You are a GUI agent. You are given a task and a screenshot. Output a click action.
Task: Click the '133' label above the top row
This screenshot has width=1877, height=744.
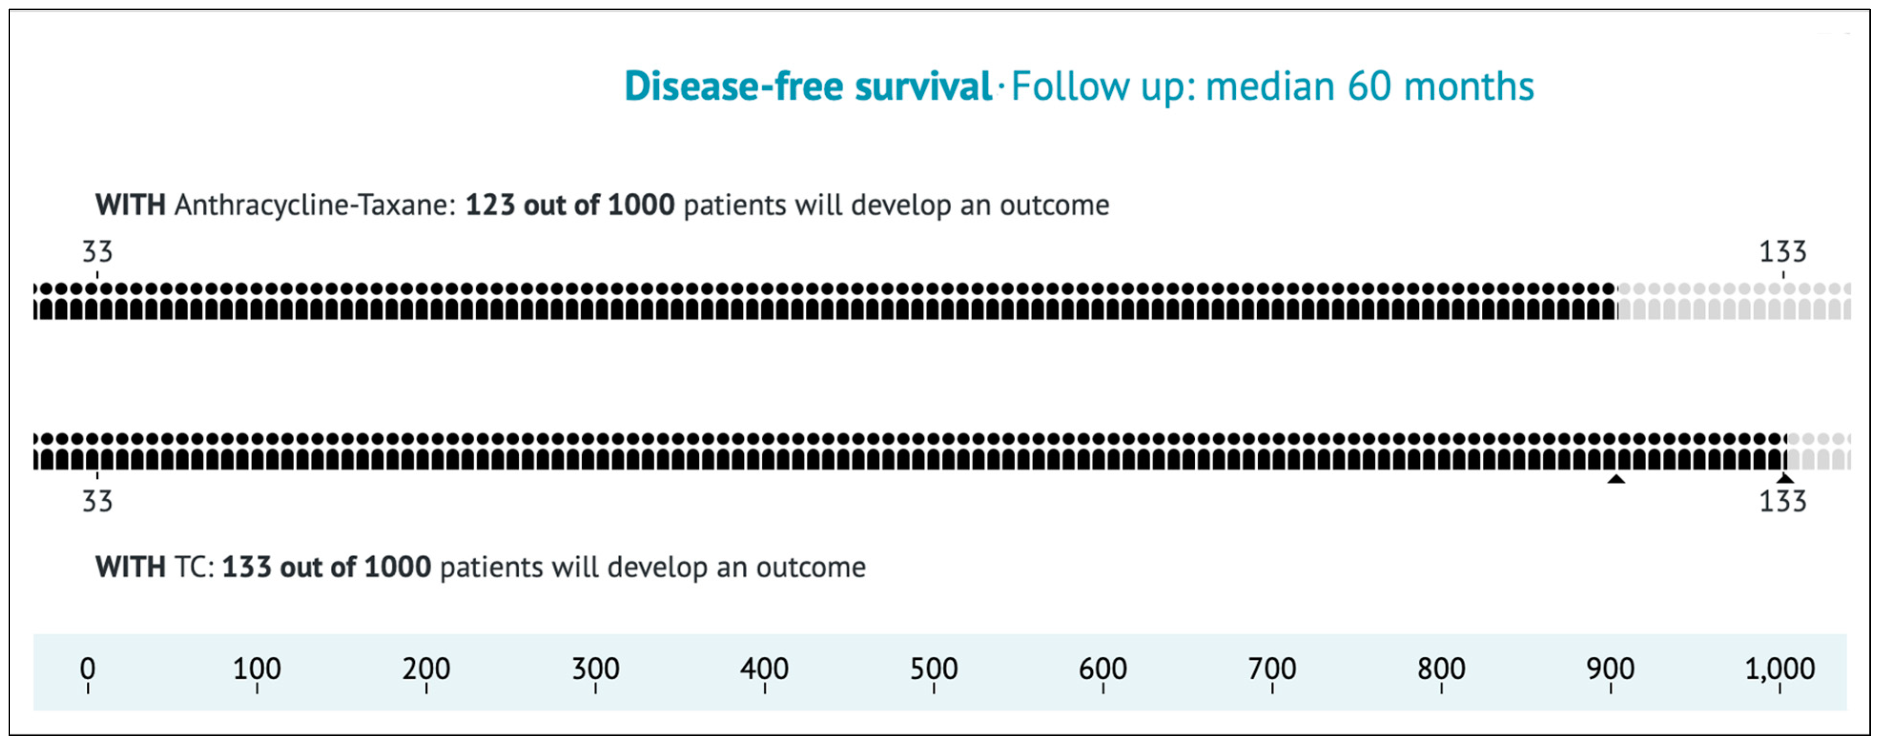[x=1782, y=252]
